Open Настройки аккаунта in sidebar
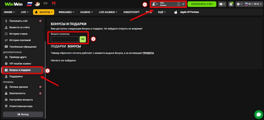 point(21,100)
